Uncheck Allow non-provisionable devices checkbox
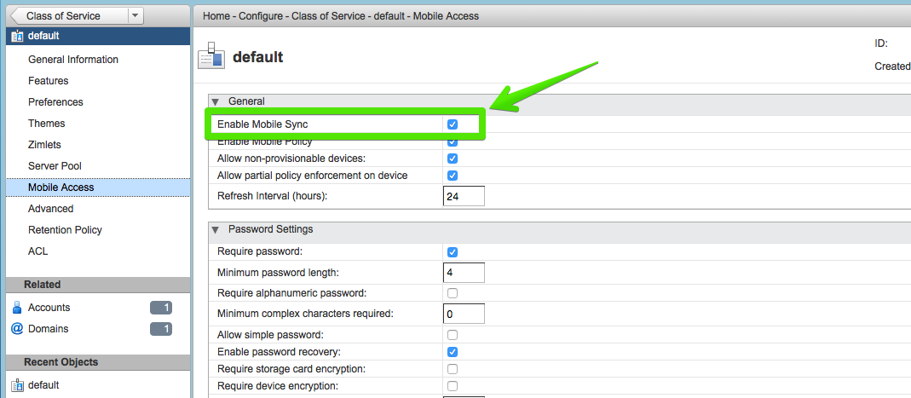 coord(453,159)
